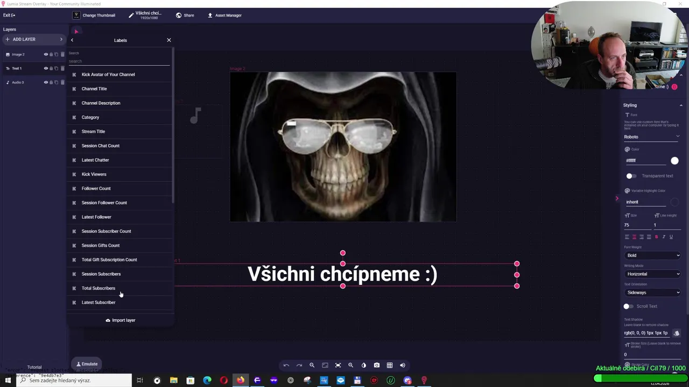689x387 pixels.
Task: Open File Explorer from taskbar
Action: pyautogui.click(x=174, y=381)
